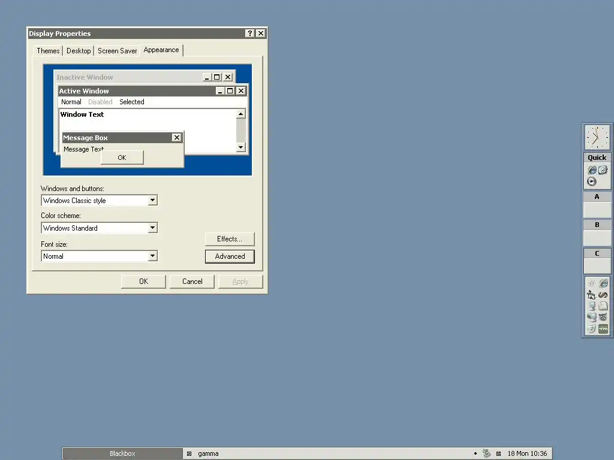Click the Message Text label in the preview
614x460 pixels.
click(x=83, y=149)
